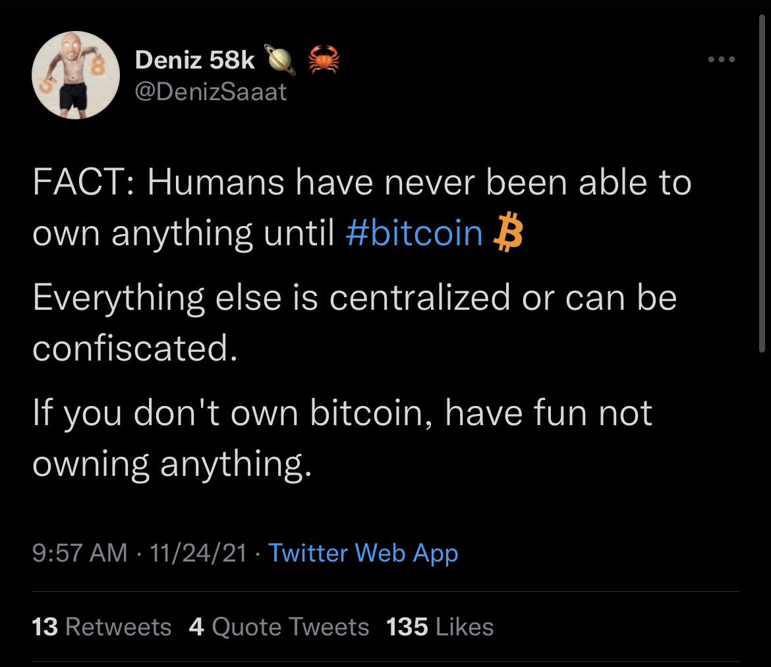771x667 pixels.
Task: Click the @DenizSaaat handle
Action: [x=211, y=92]
